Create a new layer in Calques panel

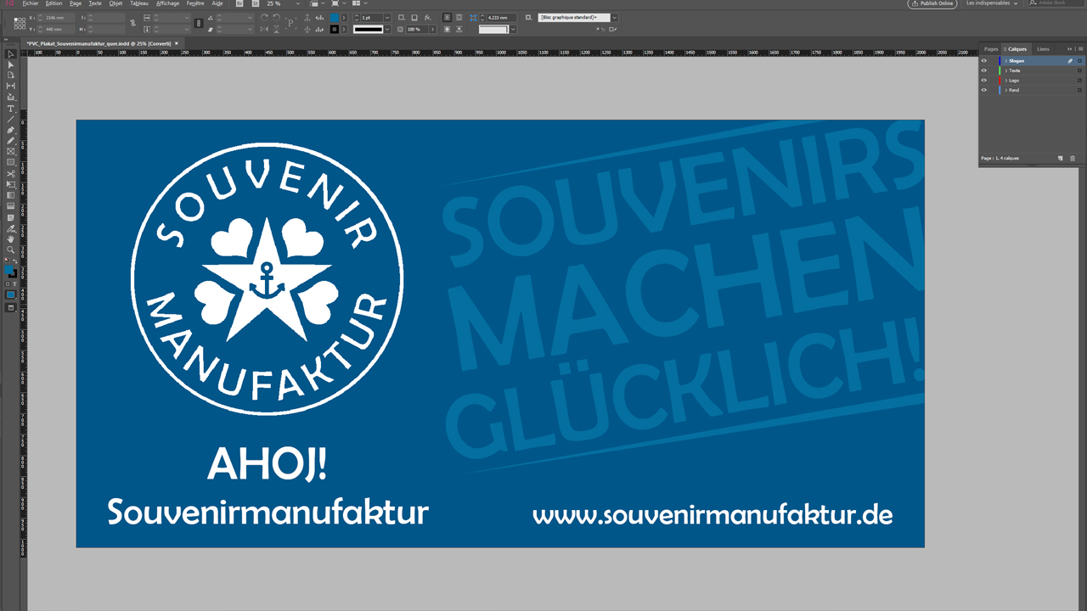pyautogui.click(x=1060, y=159)
